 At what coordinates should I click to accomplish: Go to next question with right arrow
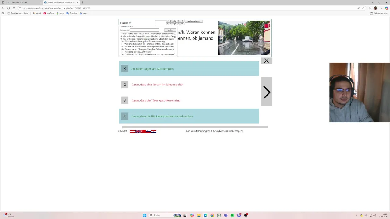266,92
